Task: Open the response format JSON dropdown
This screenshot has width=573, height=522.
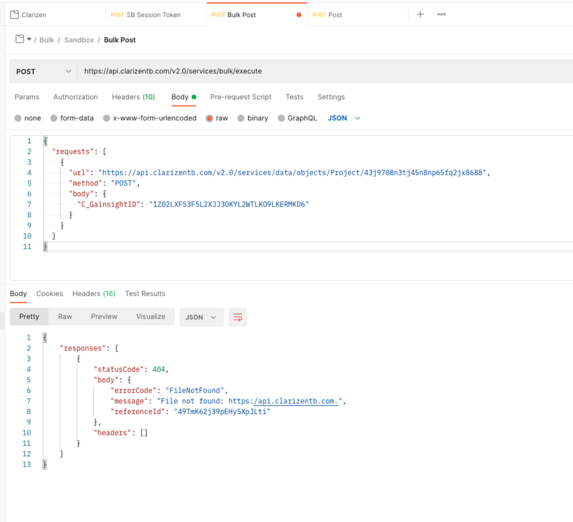Action: (201, 317)
